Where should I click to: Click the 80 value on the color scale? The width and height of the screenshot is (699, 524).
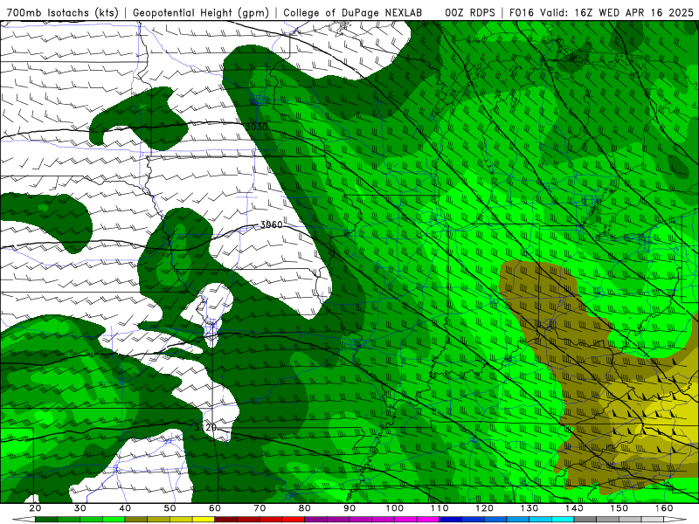(x=304, y=508)
